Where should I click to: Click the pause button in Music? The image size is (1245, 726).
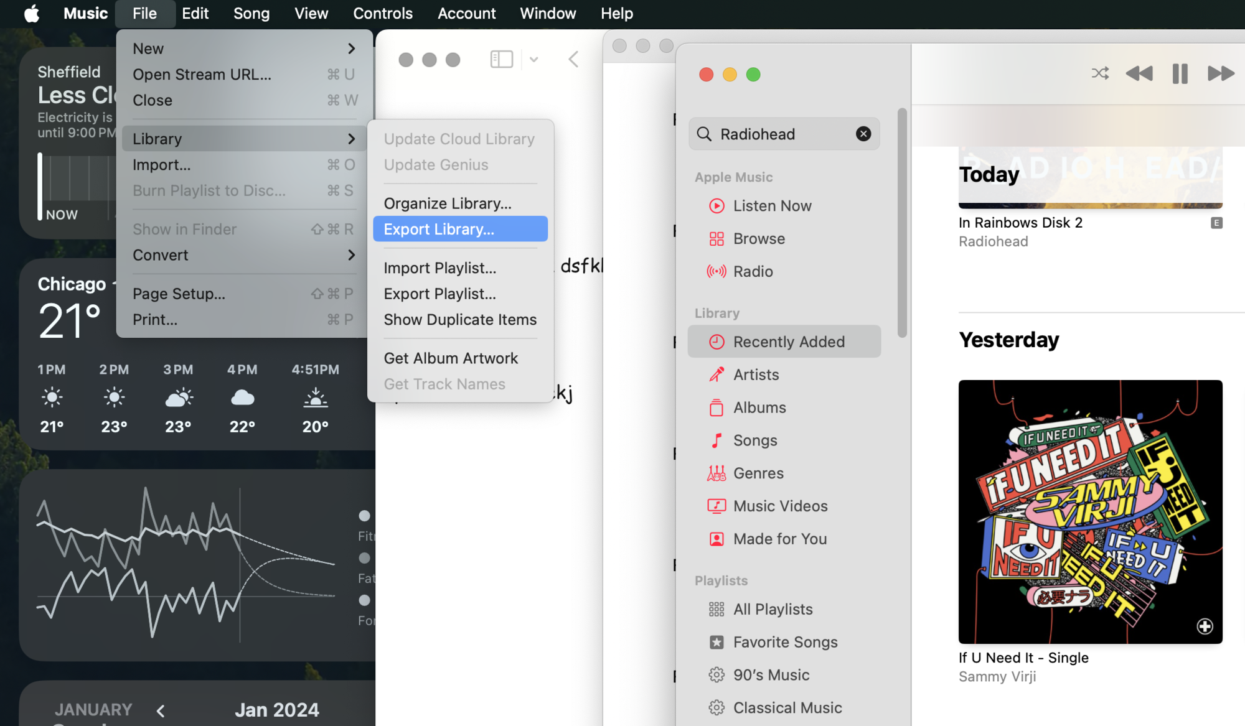1179,73
